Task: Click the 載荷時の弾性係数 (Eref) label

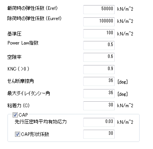Action: click(x=32, y=8)
